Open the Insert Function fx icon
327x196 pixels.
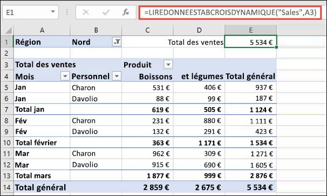[x=126, y=12]
